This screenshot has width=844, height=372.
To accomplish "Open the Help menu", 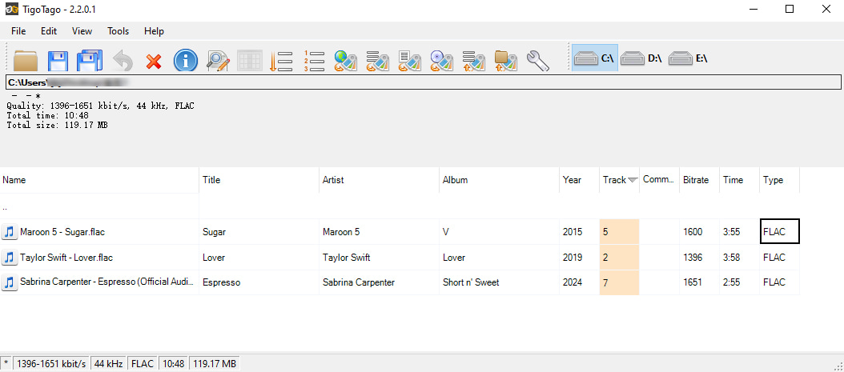I will (154, 31).
